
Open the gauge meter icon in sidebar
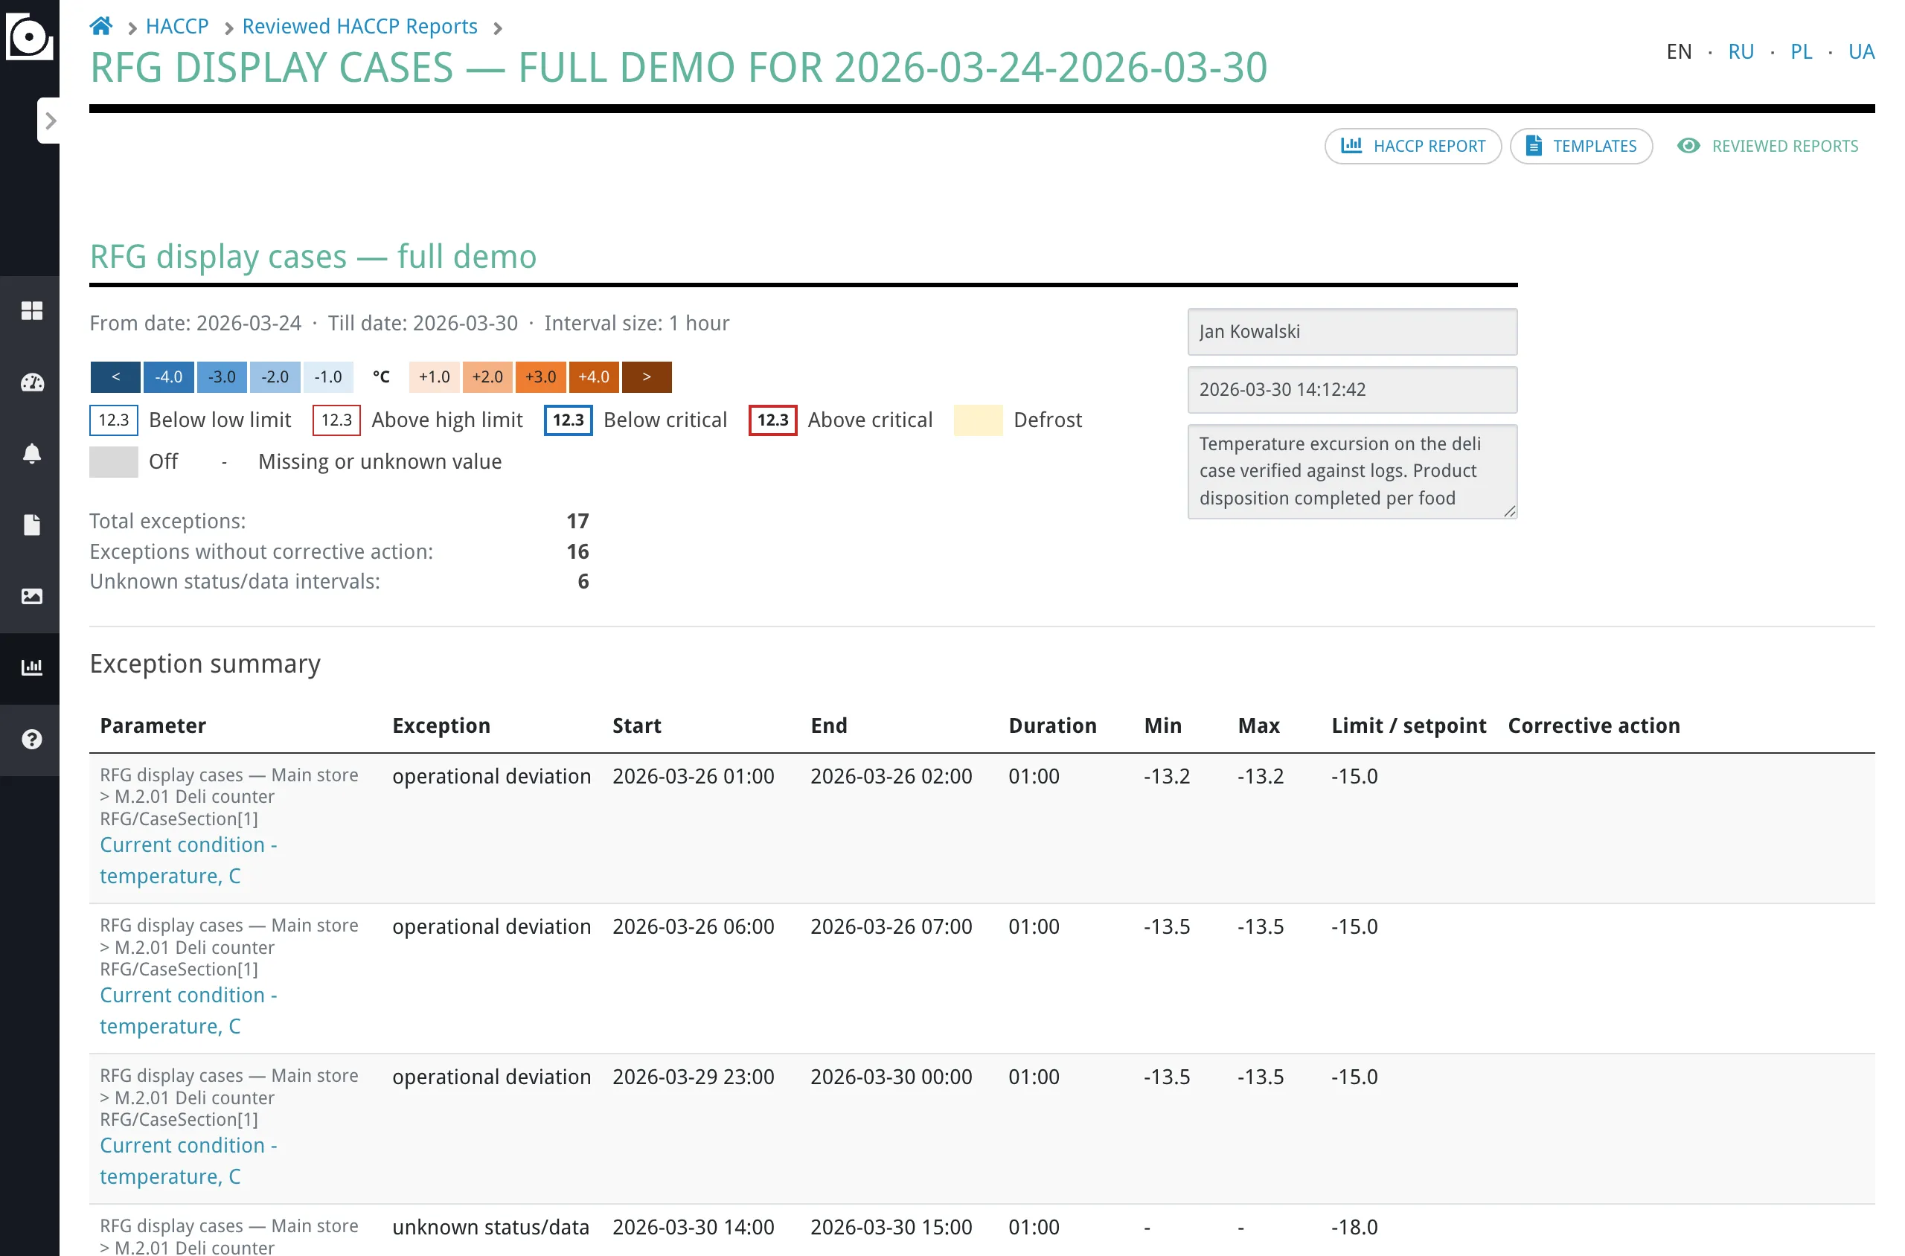click(x=31, y=382)
